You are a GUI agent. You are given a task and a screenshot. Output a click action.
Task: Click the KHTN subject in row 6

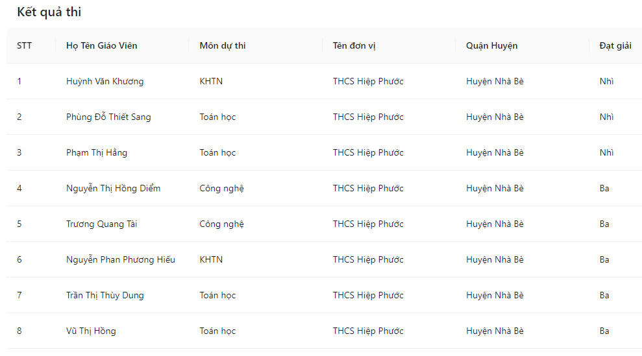[211, 259]
